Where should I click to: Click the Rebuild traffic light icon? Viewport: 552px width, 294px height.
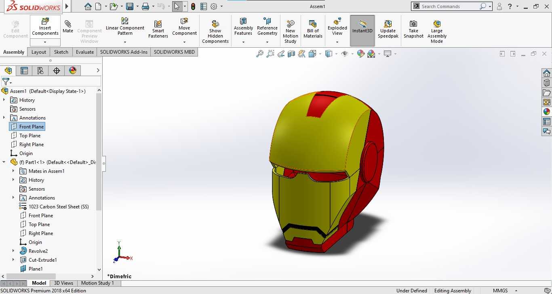point(193,6)
